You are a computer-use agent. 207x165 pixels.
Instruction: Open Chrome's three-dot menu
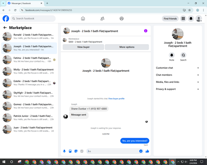click(x=203, y=10)
